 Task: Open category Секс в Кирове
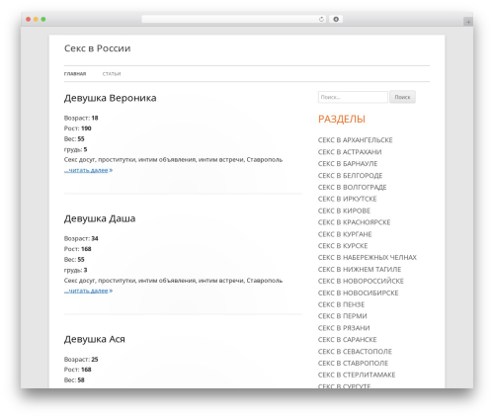[x=344, y=210]
